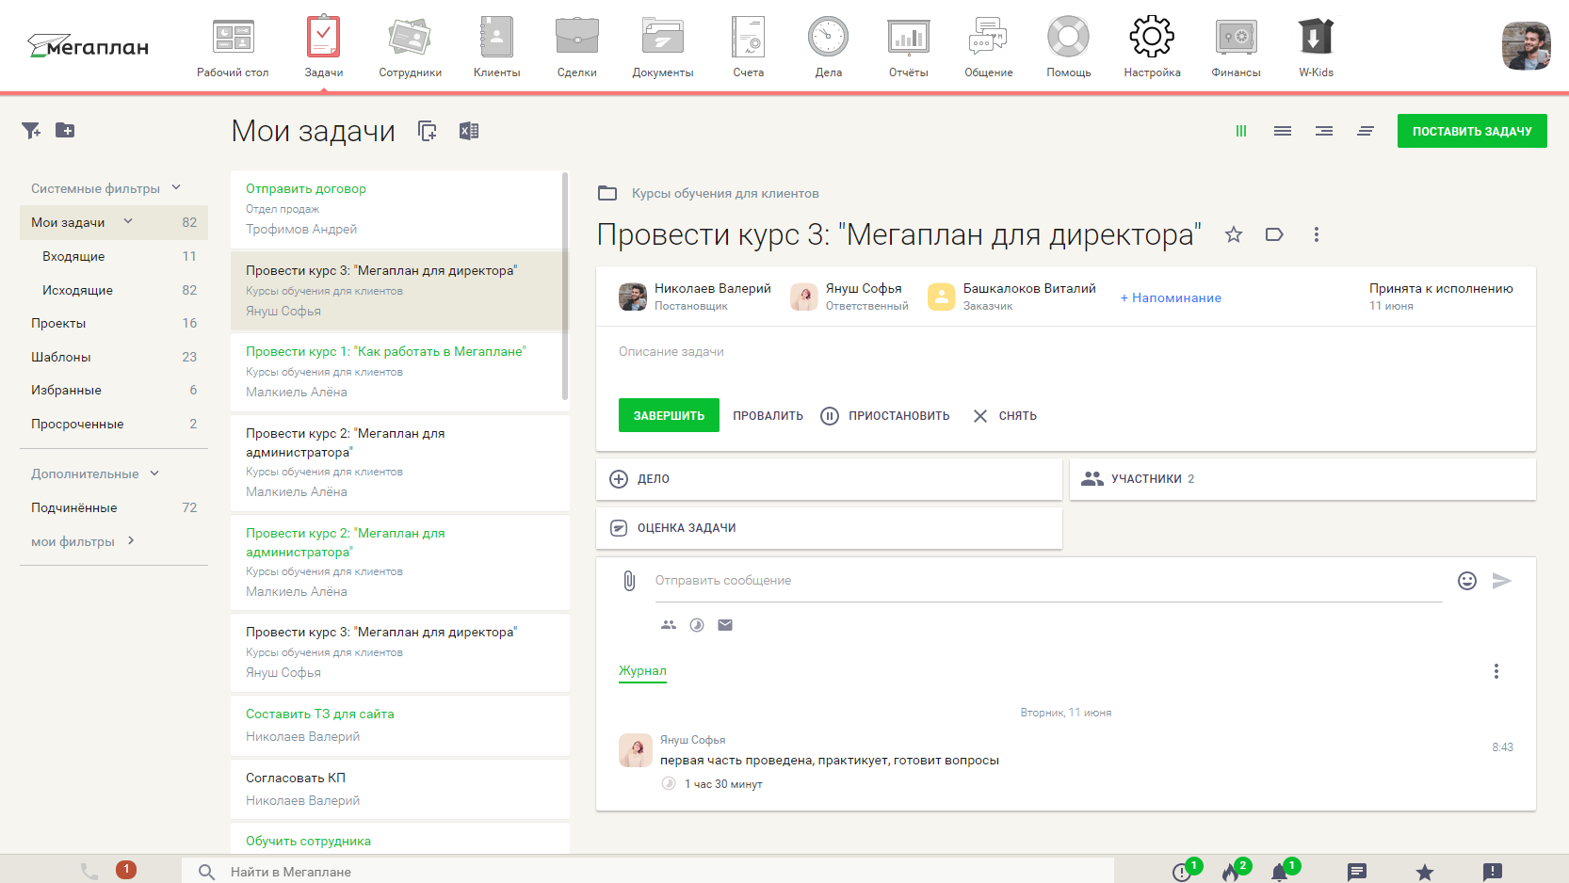
Task: Click the tag label icon next to task title
Action: tap(1274, 234)
